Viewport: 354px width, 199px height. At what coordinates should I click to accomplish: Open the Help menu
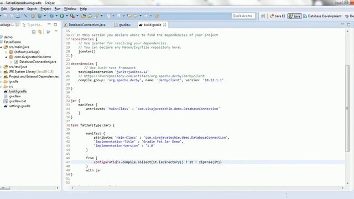(x=84, y=9)
